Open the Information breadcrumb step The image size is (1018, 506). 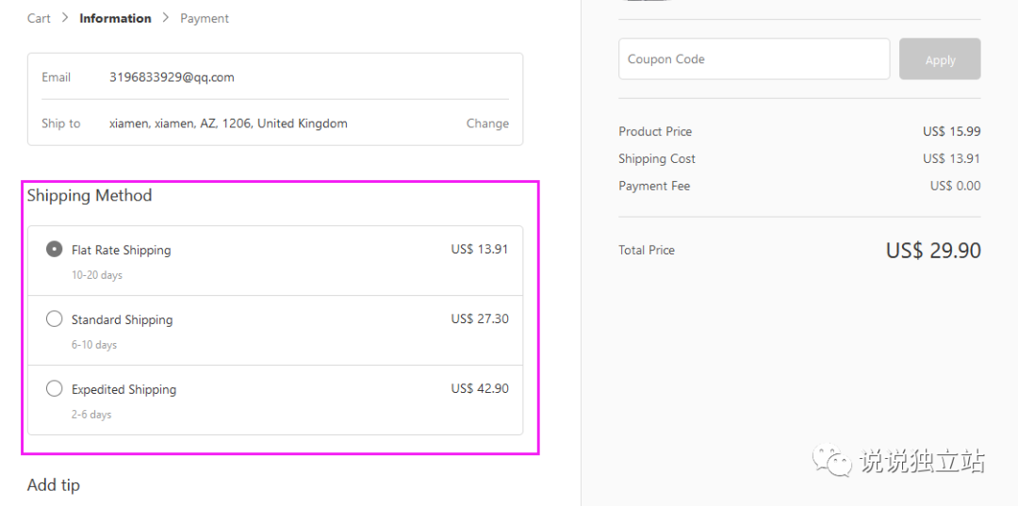[x=115, y=18]
